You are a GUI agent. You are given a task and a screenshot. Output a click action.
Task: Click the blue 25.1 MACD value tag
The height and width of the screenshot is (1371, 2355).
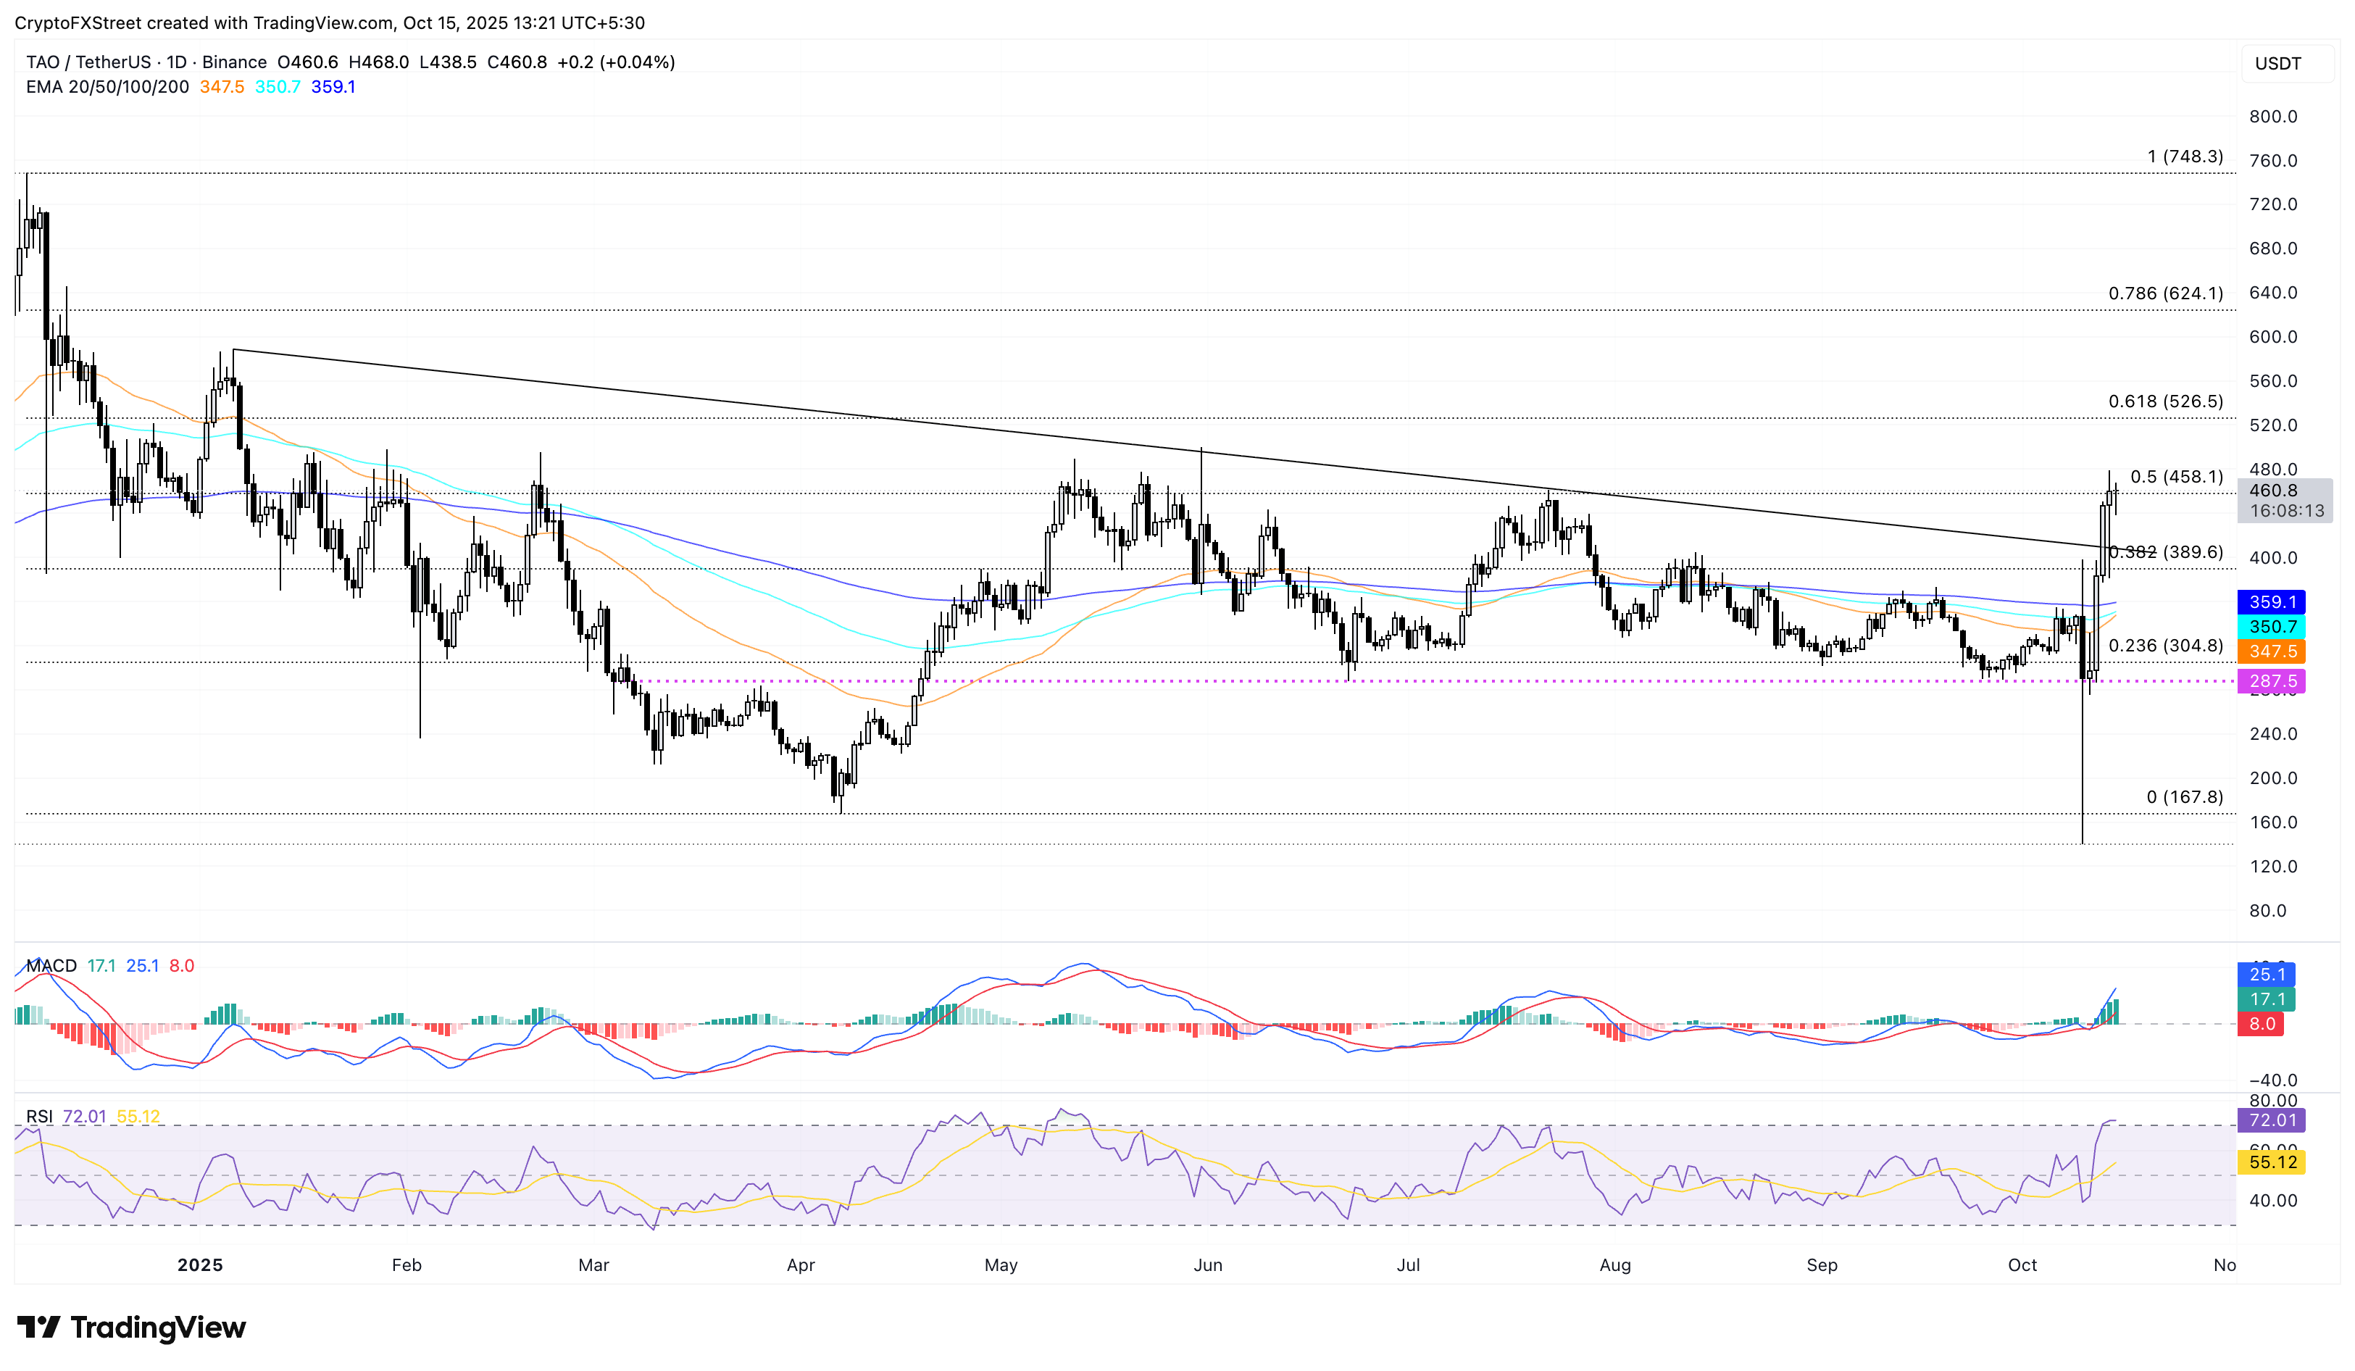[x=2266, y=975]
